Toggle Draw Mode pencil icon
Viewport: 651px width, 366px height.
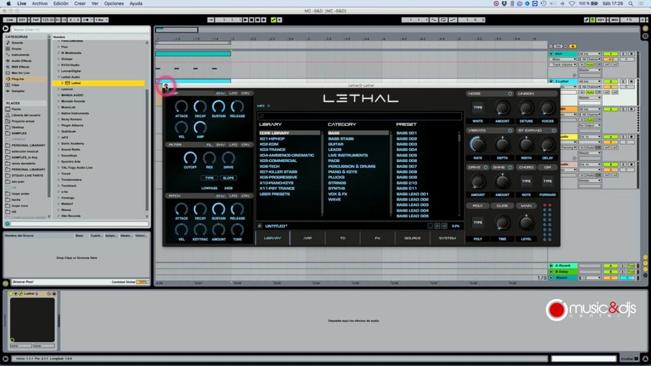(x=586, y=20)
